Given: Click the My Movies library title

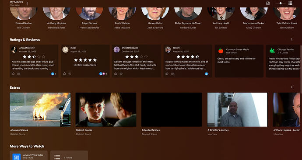Looking at the screenshot, I should tap(16, 2).
